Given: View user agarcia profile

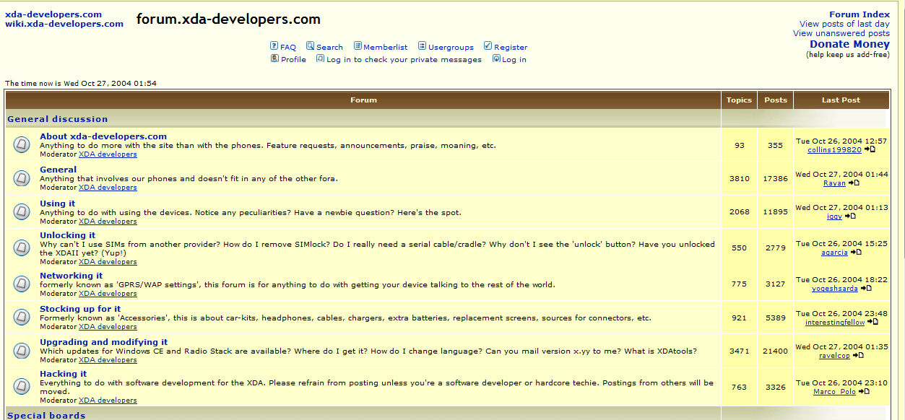Looking at the screenshot, I should 834,253.
